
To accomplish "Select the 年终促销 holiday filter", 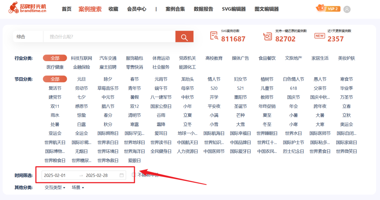I will point(267,106).
